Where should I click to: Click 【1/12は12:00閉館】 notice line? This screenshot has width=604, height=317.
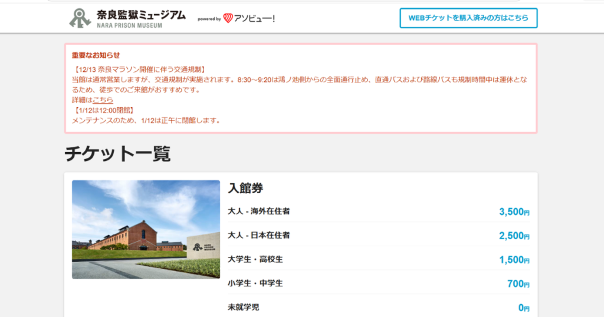click(104, 110)
